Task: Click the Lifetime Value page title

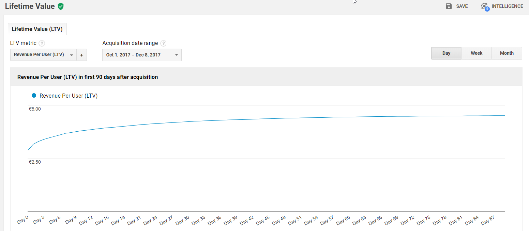Action: pyautogui.click(x=30, y=6)
